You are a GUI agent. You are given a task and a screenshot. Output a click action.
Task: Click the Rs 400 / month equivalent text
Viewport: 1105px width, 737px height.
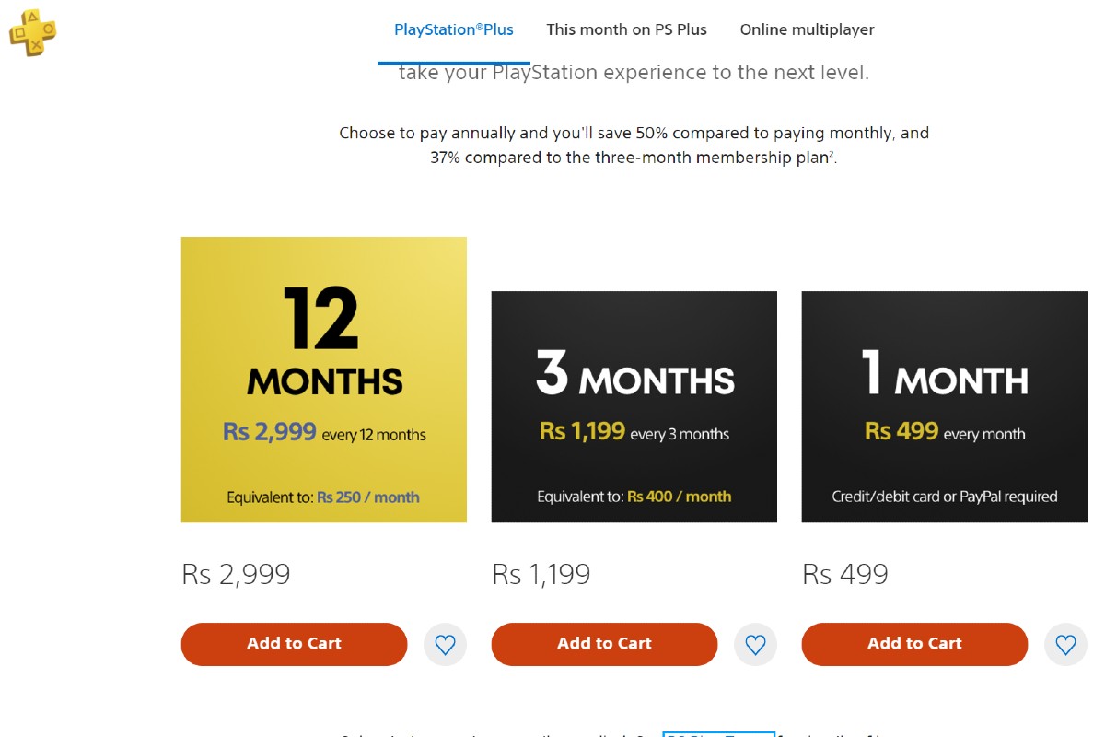(x=680, y=497)
